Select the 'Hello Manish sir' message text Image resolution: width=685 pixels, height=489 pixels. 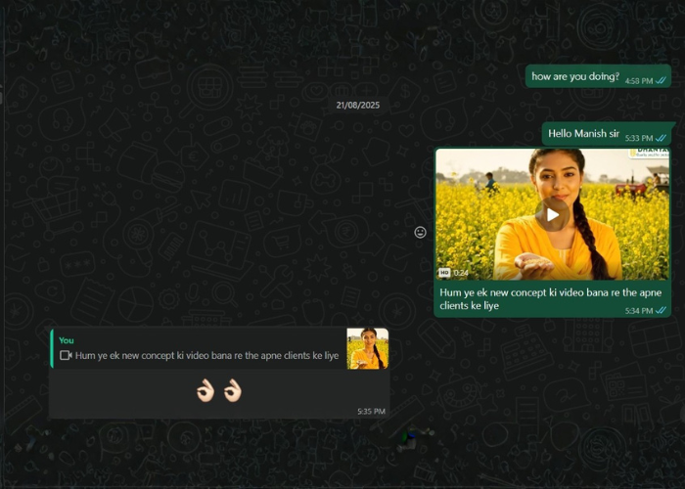(x=583, y=133)
